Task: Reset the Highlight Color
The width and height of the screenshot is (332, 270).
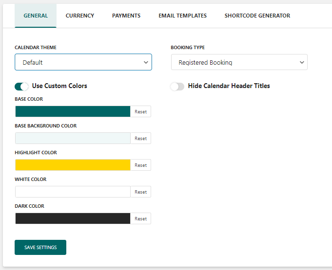Action: pos(141,165)
